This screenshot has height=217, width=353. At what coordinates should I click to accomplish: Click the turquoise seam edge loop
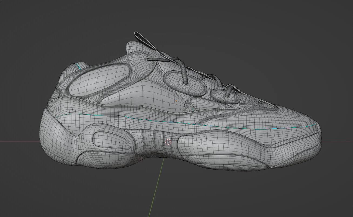108,115
